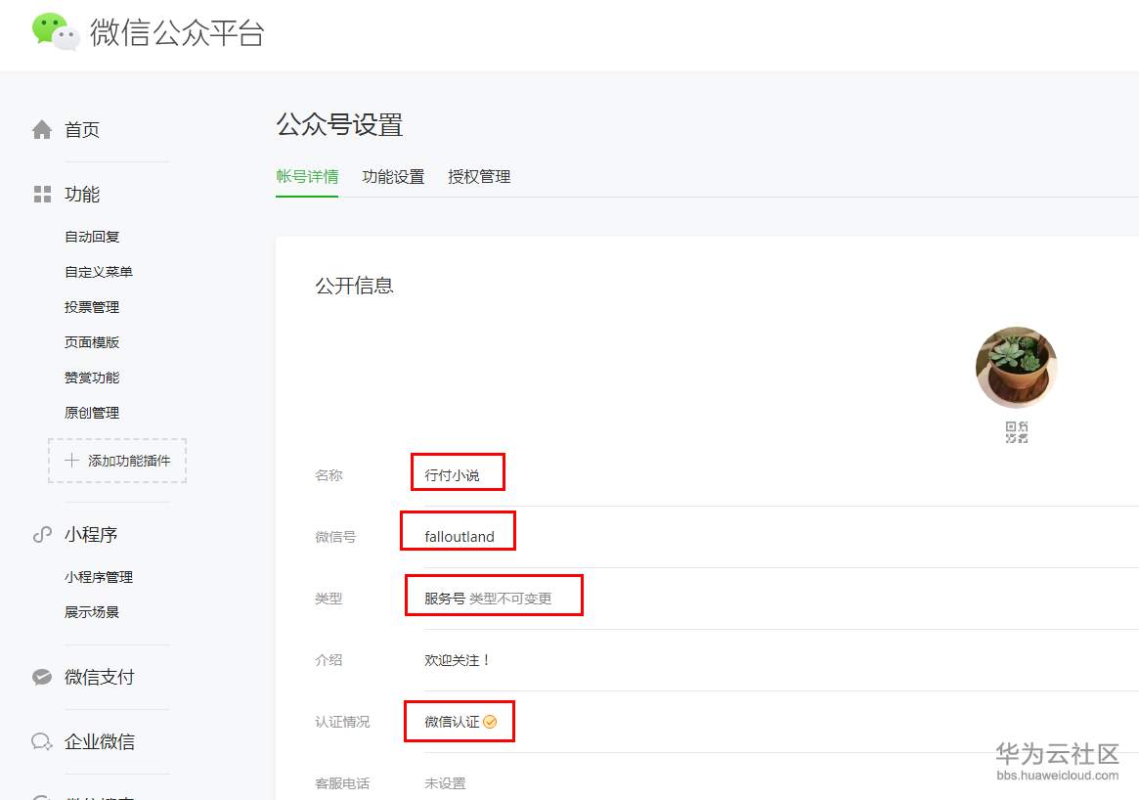Click the grid icon beside 功能
The width and height of the screenshot is (1139, 800).
42,194
